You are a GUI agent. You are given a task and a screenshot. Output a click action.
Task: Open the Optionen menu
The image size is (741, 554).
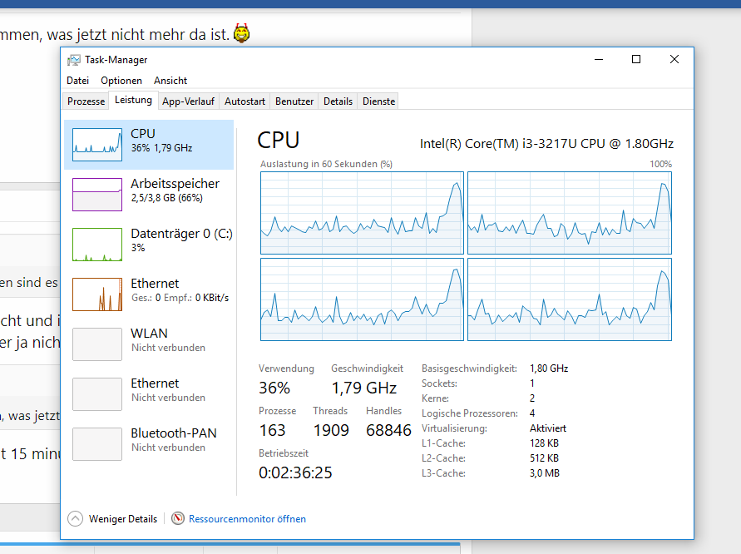tap(121, 81)
